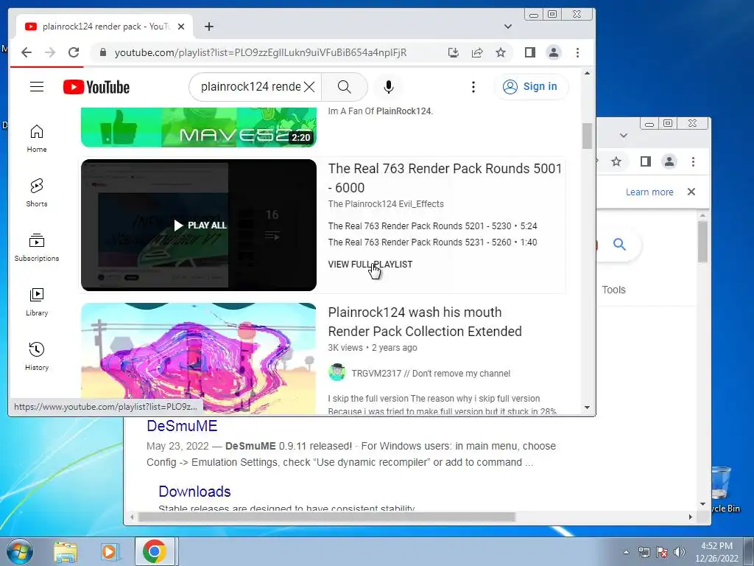Image resolution: width=754 pixels, height=566 pixels.
Task: Click YouTube page scrollbar thumb
Action: tap(587, 136)
